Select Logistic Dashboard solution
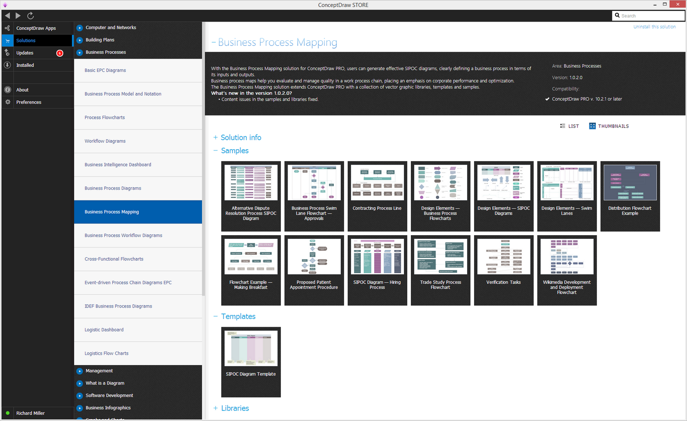The image size is (687, 421). coord(138,330)
